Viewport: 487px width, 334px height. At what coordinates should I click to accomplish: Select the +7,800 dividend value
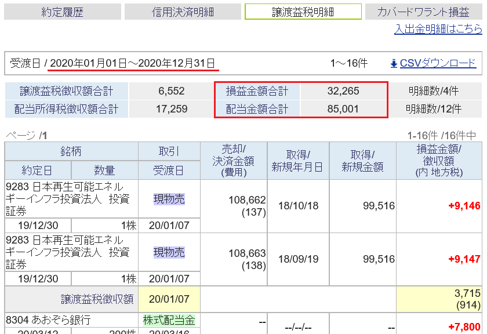(464, 327)
